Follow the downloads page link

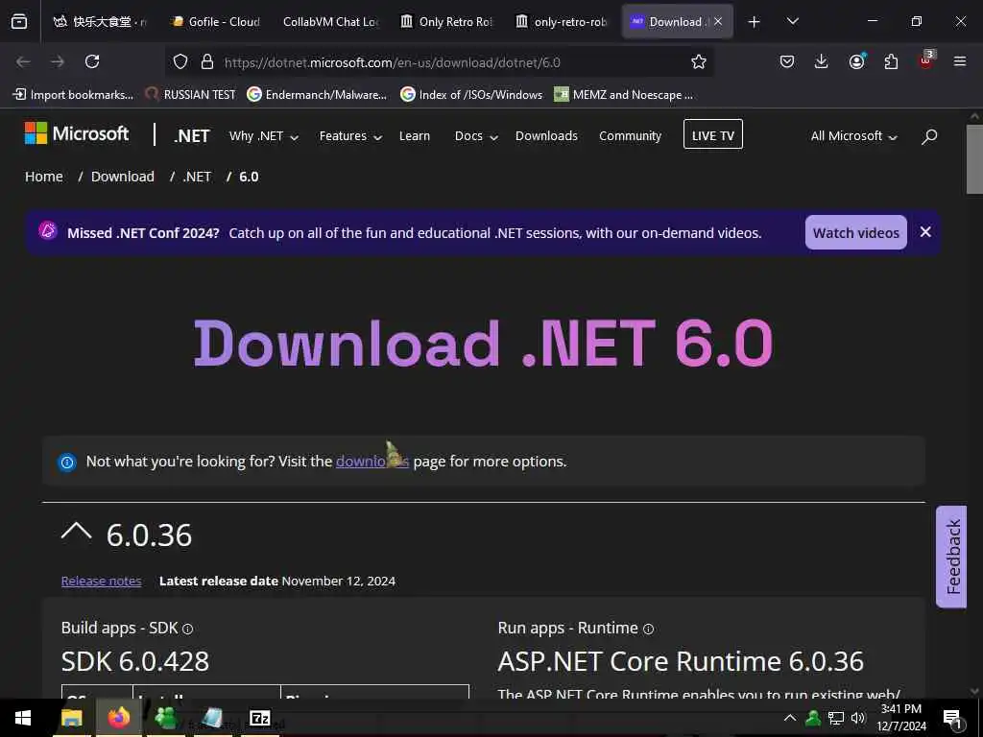pyautogui.click(x=372, y=462)
